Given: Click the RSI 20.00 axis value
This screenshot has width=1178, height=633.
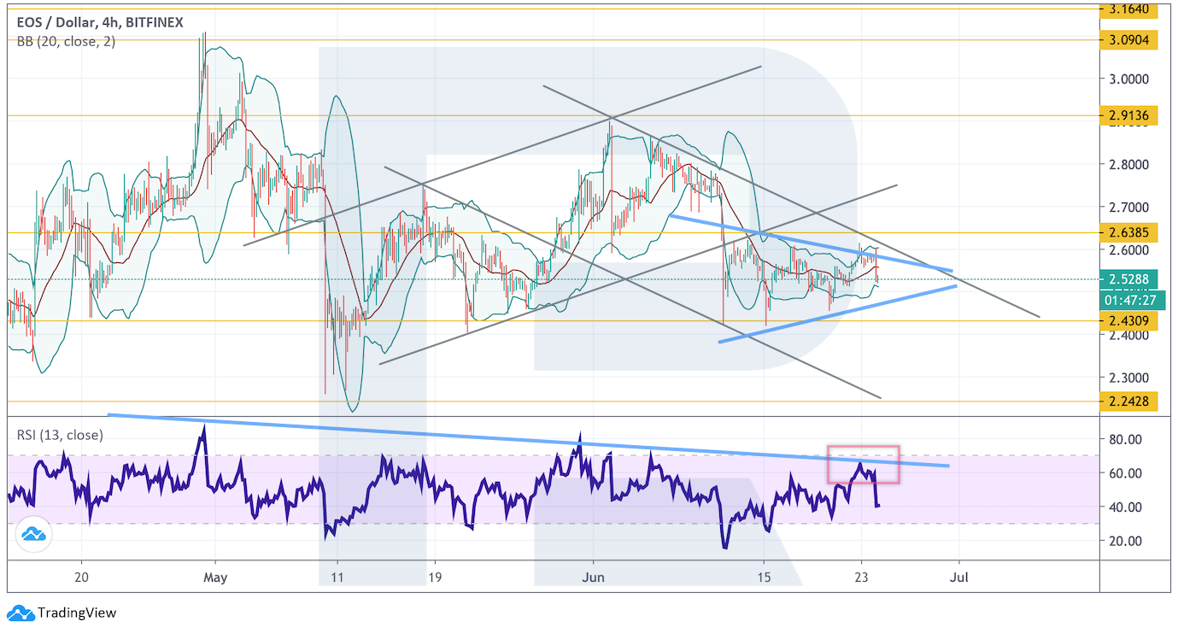Looking at the screenshot, I should [1125, 541].
